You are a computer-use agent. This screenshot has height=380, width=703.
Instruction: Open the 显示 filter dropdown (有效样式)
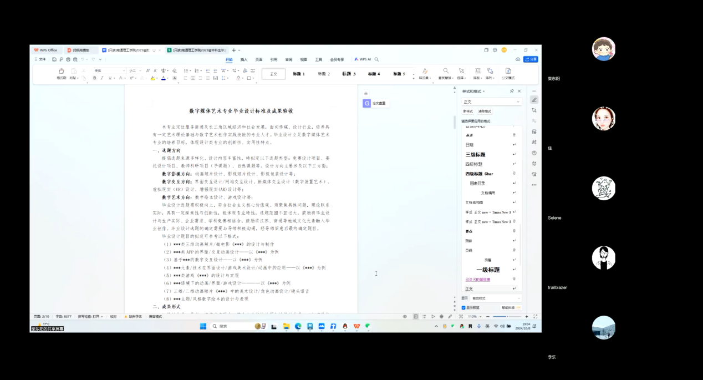pos(496,298)
